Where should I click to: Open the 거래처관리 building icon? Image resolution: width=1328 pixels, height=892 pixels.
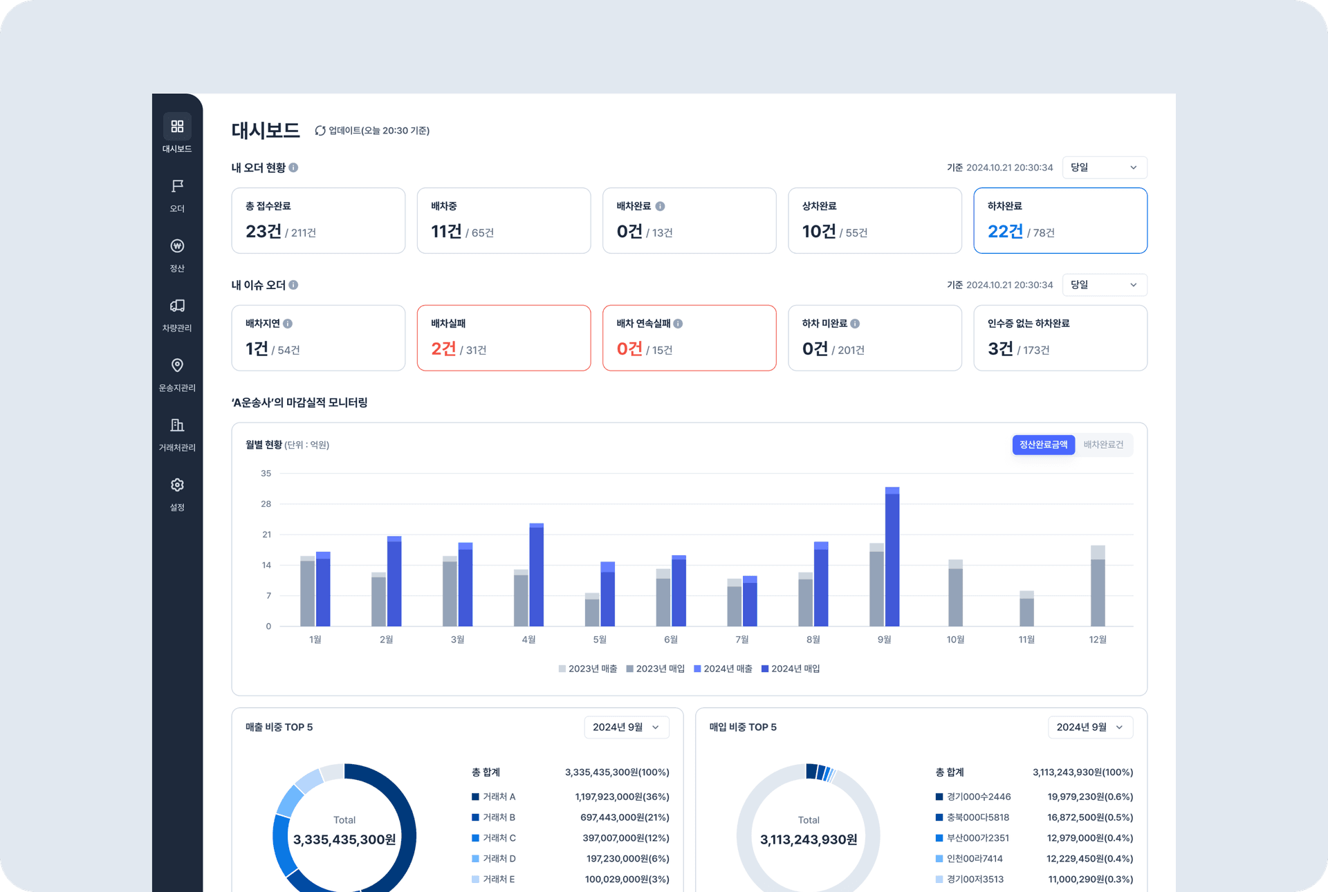(x=177, y=425)
